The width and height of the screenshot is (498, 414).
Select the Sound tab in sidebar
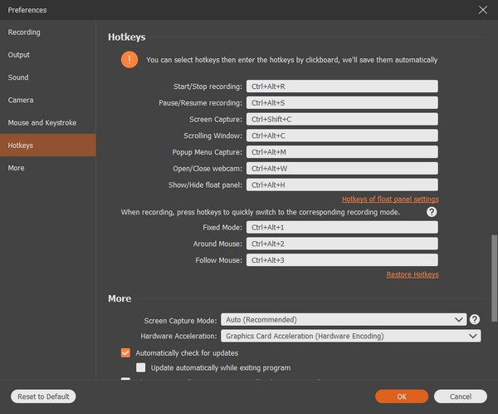point(18,77)
